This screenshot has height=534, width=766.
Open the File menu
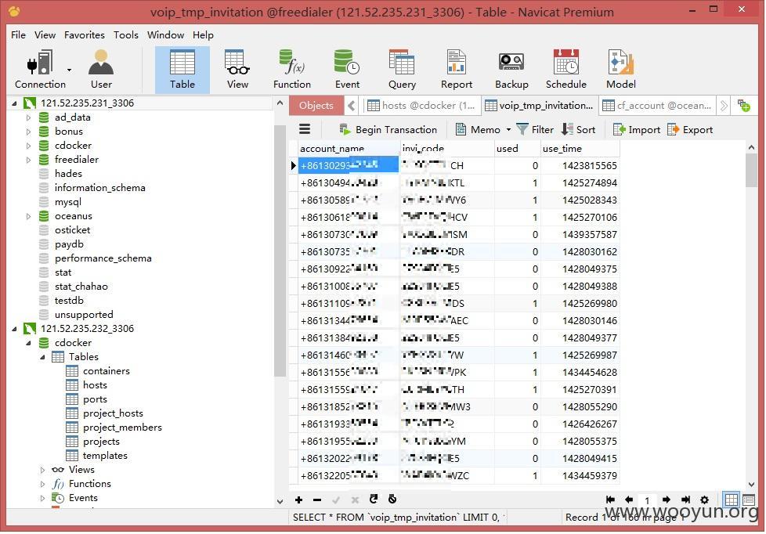tap(18, 34)
